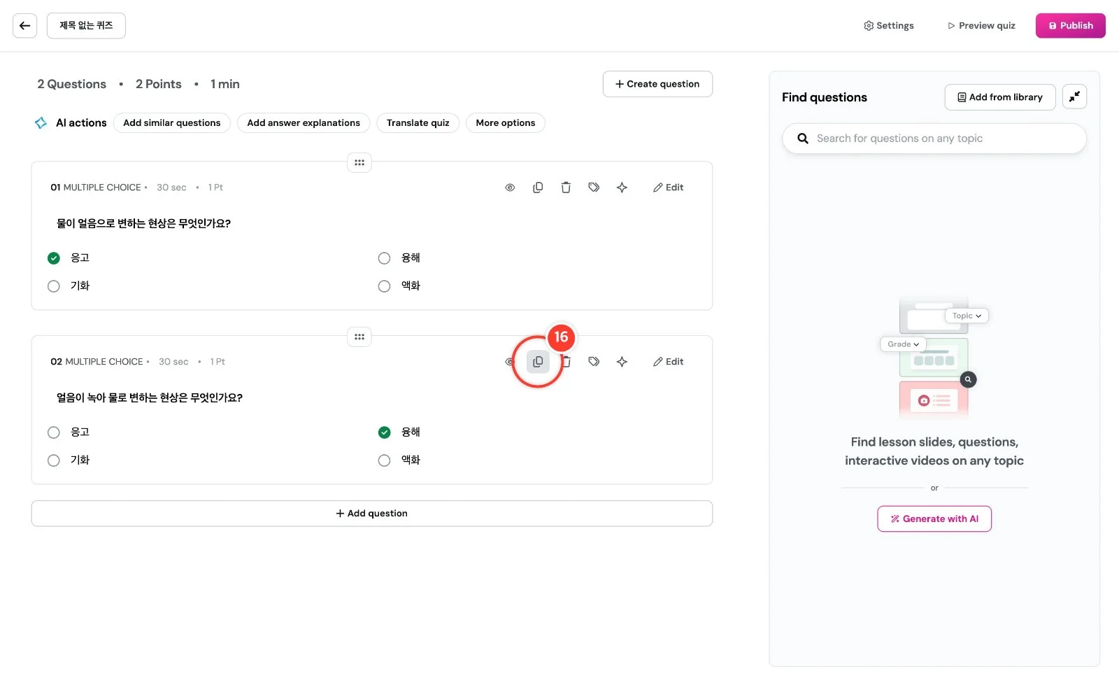Open AI sparkle actions for question 01
Viewport: 1119px width, 690px height.
622,188
